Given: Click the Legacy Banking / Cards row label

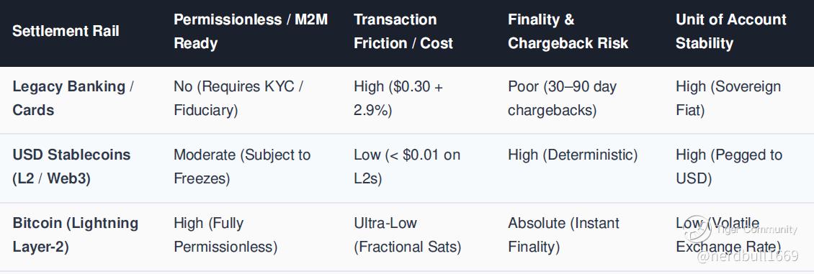Looking at the screenshot, I should click(73, 98).
